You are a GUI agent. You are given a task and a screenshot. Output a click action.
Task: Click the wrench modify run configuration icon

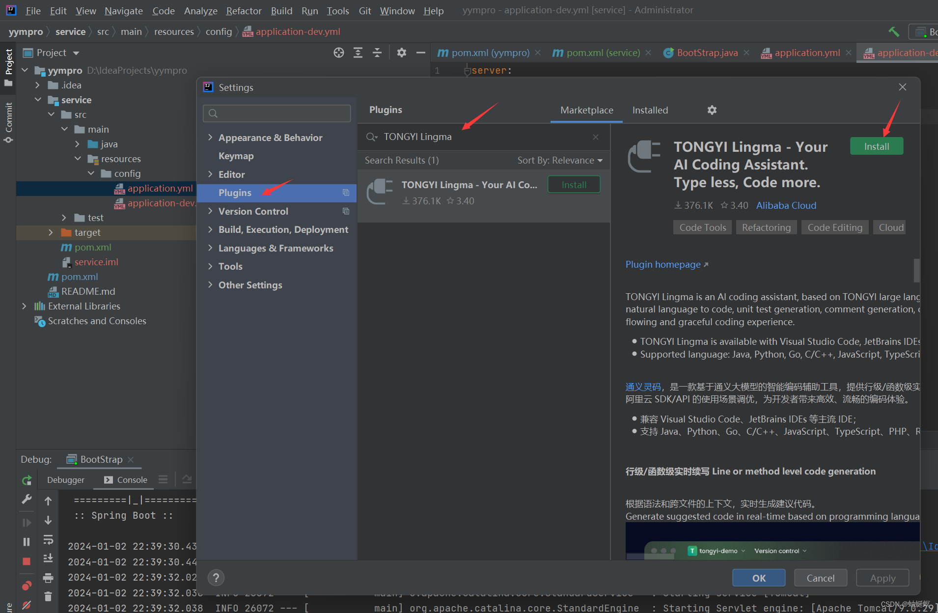point(27,500)
